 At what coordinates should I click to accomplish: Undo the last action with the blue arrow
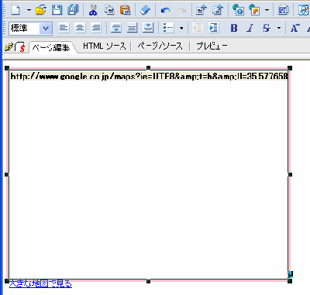(165, 10)
